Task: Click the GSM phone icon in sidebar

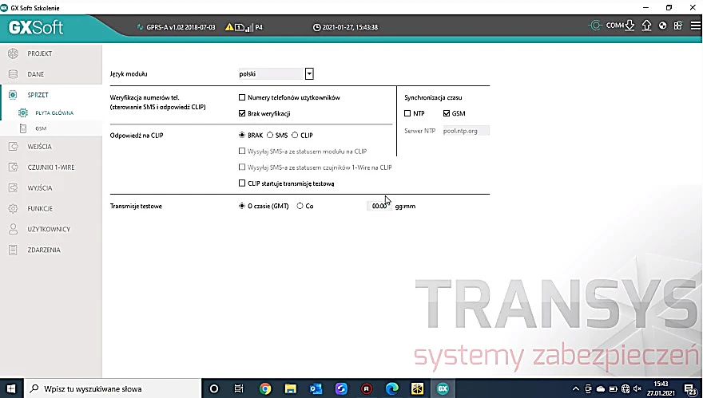Action: [23, 128]
